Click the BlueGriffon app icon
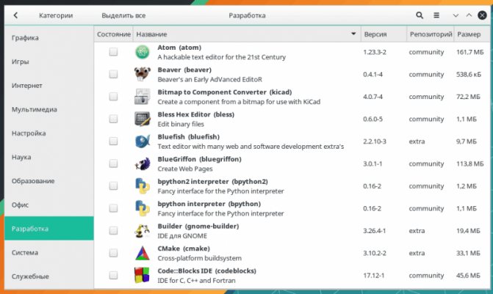This screenshot has width=493, height=294. tap(143, 163)
